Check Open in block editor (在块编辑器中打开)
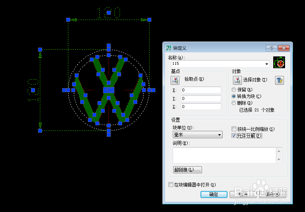Screen dimensions: 305x212 pos(171,185)
